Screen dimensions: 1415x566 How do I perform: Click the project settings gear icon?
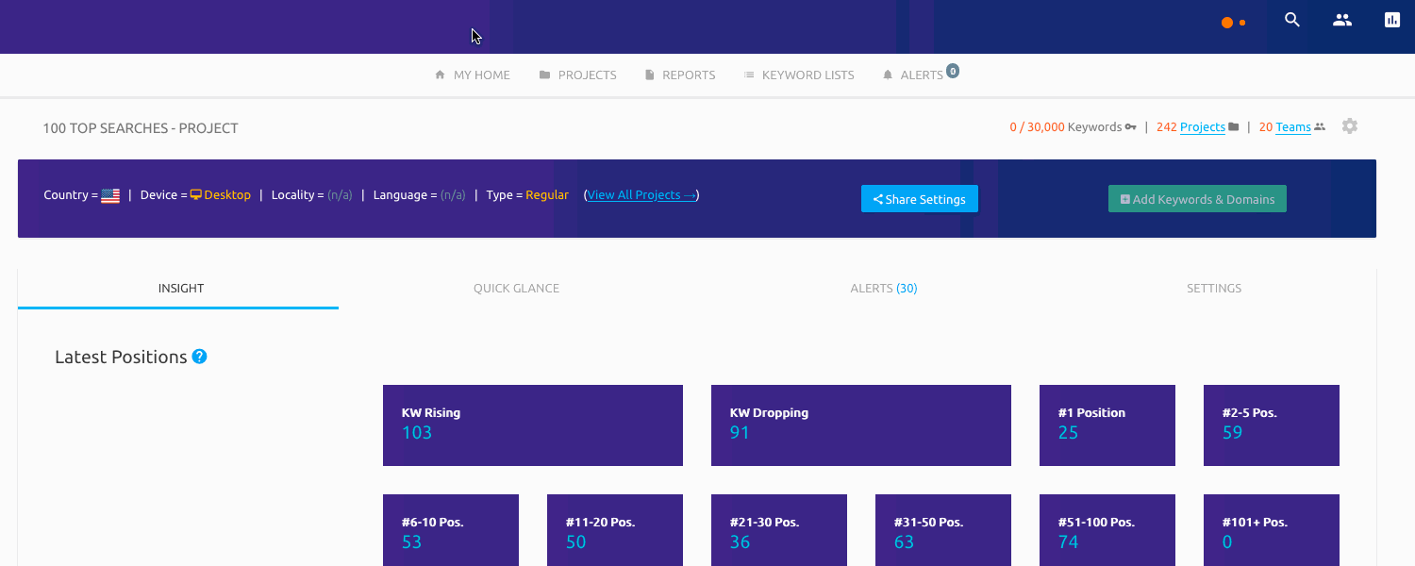(1350, 126)
